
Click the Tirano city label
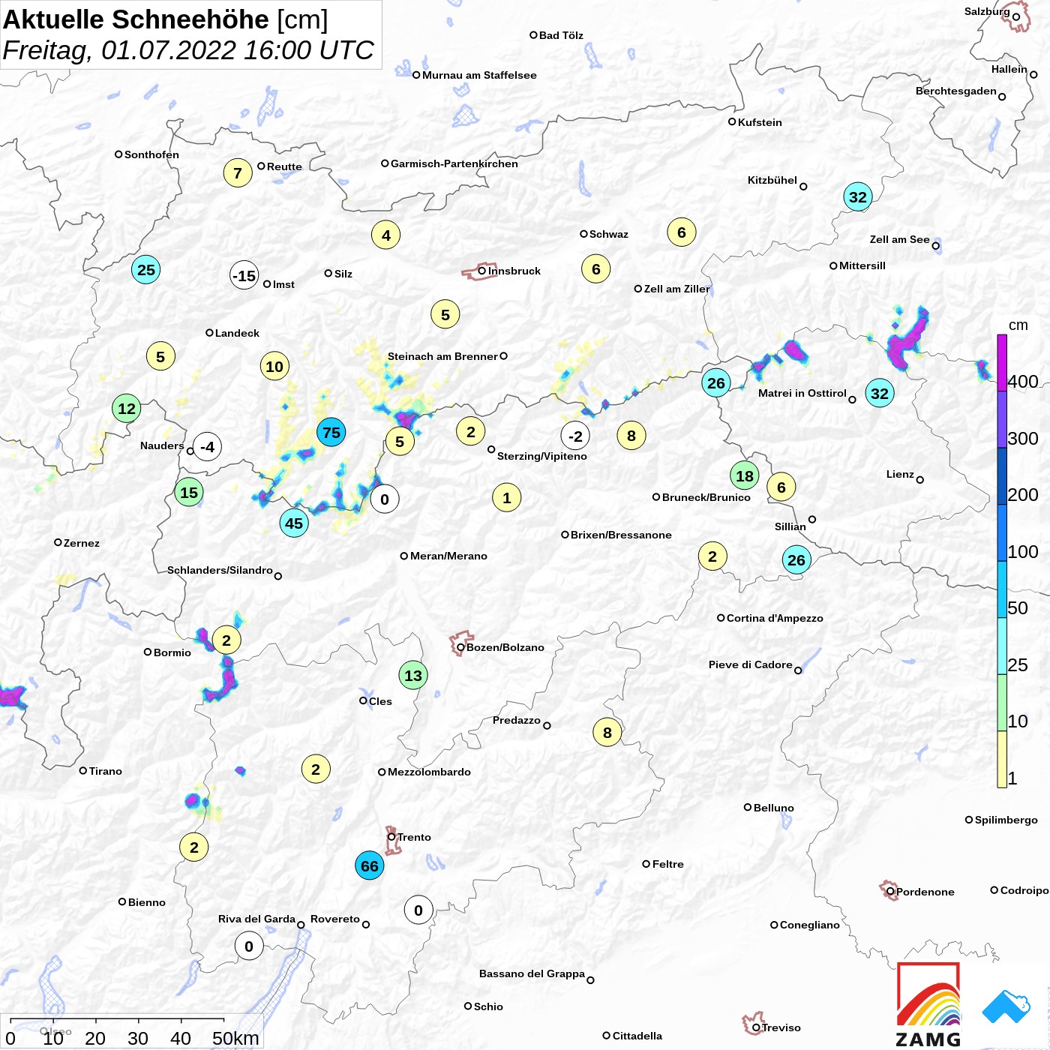coord(105,771)
